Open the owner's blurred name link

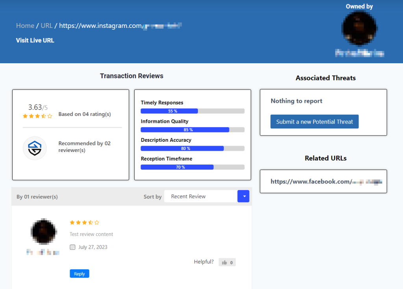pyautogui.click(x=359, y=53)
